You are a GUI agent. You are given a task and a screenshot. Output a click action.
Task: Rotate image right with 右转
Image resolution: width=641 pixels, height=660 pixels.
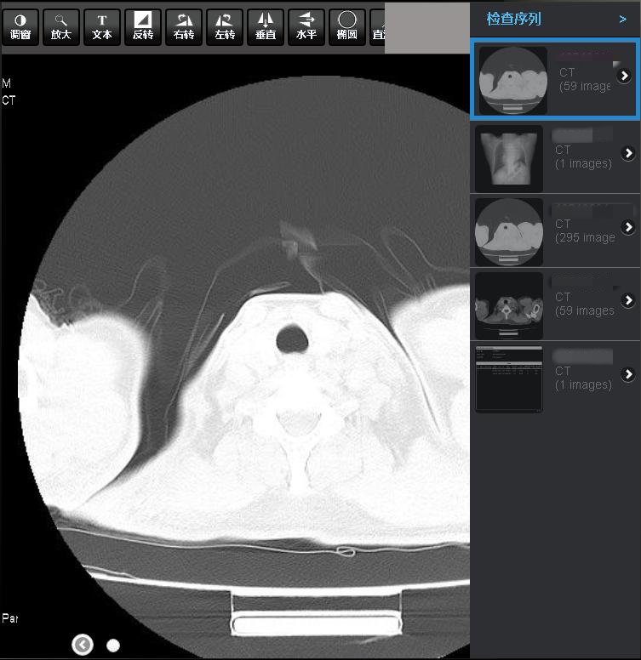click(184, 27)
